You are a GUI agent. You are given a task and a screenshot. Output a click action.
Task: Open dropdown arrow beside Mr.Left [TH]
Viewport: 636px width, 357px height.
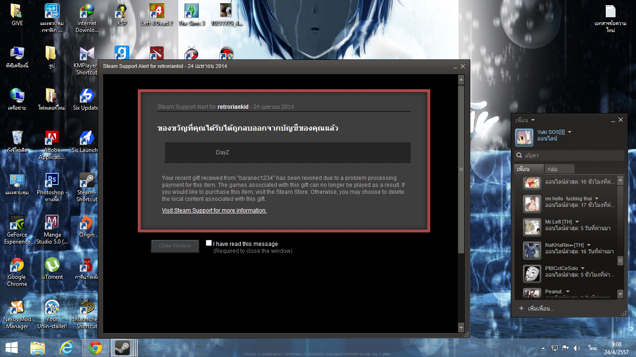(x=577, y=222)
